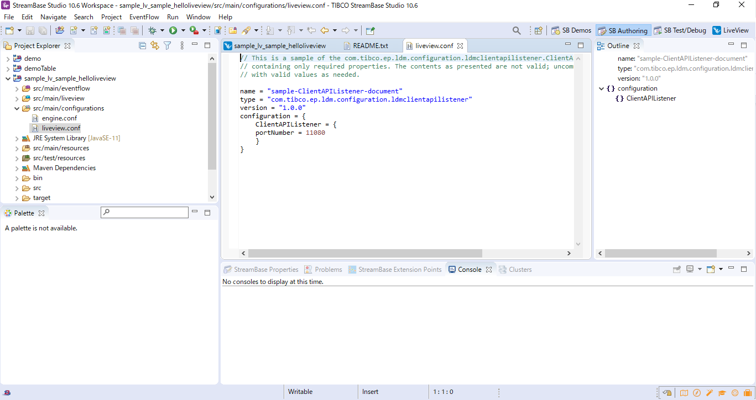Open the Debug dropdown arrow

(162, 31)
